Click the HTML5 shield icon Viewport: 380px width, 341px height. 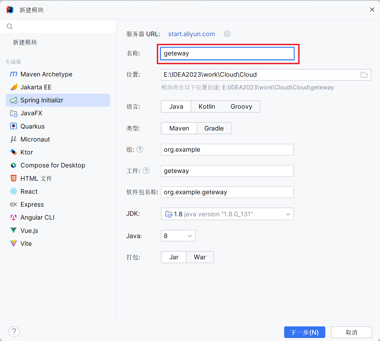click(x=14, y=178)
